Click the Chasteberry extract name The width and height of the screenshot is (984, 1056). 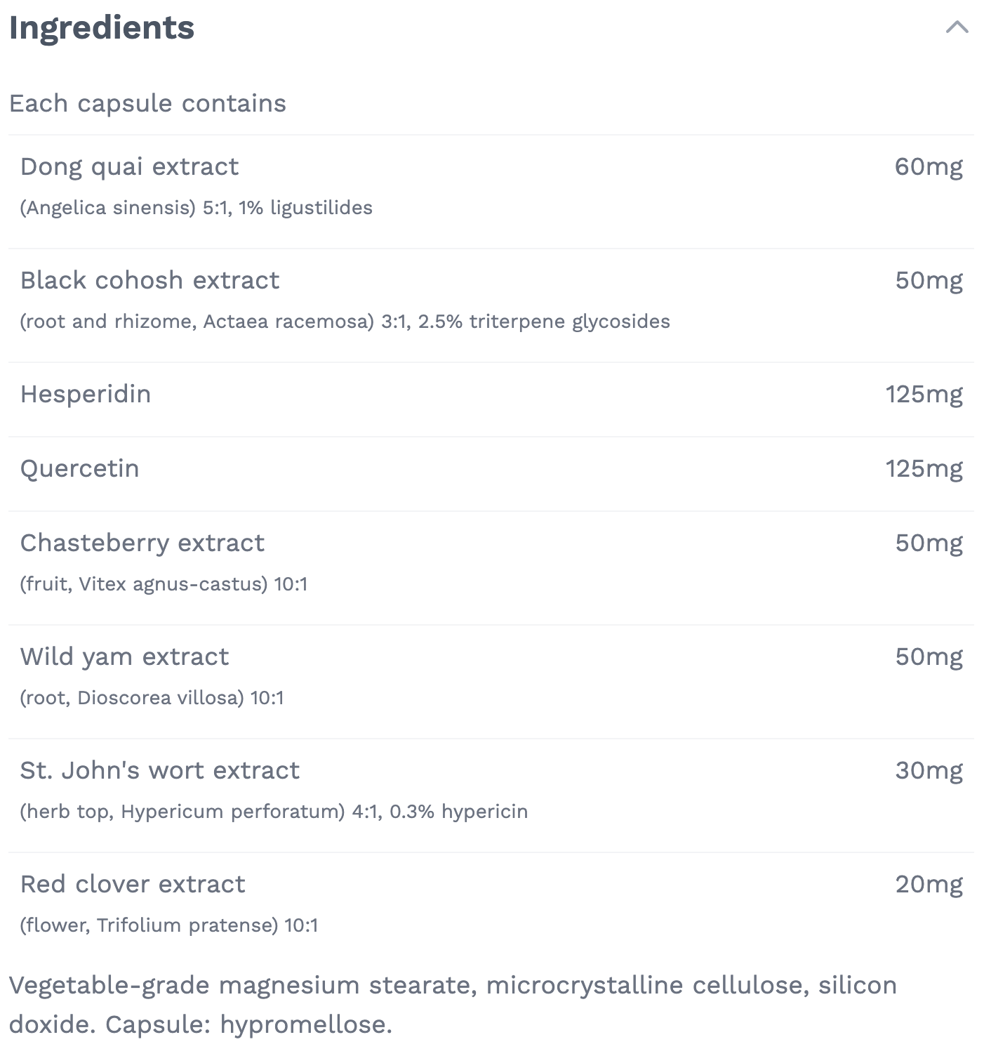tap(142, 543)
